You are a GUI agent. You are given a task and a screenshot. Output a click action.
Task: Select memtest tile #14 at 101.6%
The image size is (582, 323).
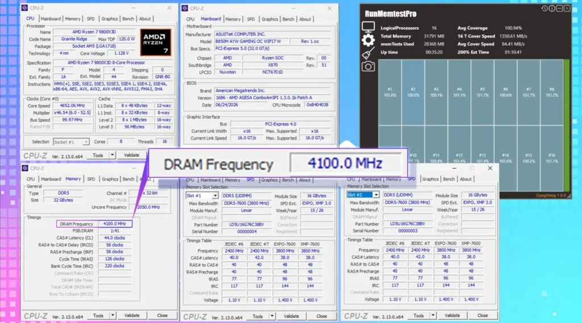(505, 158)
